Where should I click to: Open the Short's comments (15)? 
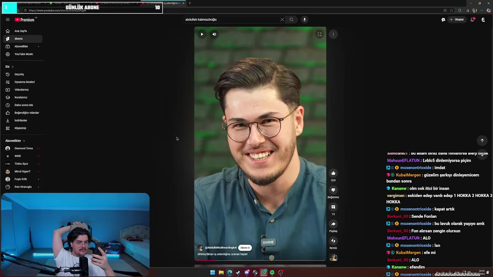coord(333,207)
